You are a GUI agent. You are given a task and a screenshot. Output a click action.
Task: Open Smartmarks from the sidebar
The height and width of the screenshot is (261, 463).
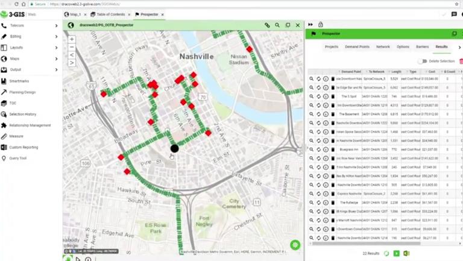pyautogui.click(x=19, y=81)
